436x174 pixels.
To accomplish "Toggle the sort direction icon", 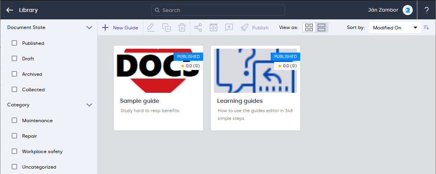I will [426, 27].
